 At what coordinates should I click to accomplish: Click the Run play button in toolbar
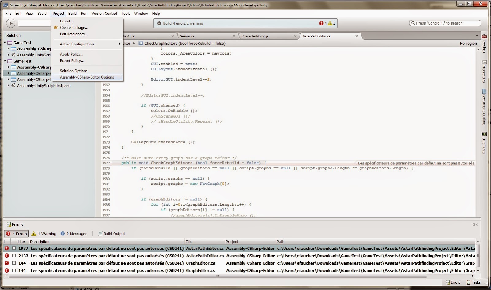10,23
